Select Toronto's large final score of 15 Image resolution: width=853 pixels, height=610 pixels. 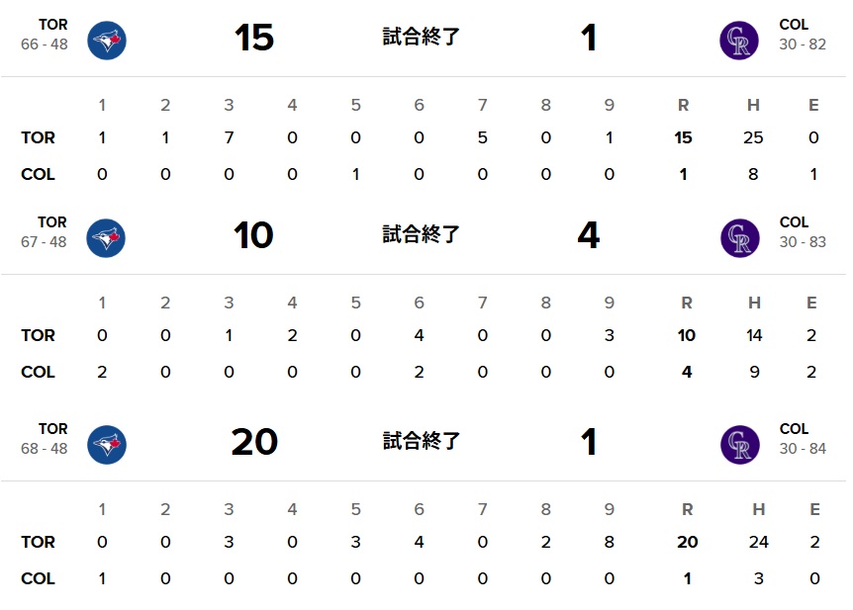254,39
